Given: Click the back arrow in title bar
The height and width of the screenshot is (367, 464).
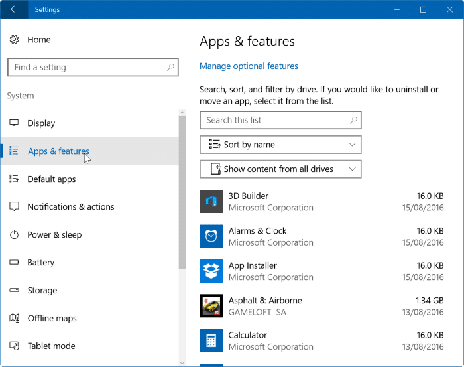Looking at the screenshot, I should (x=14, y=9).
